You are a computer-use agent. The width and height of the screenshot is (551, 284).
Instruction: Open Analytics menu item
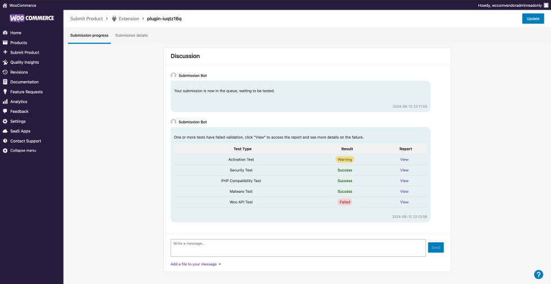[19, 101]
